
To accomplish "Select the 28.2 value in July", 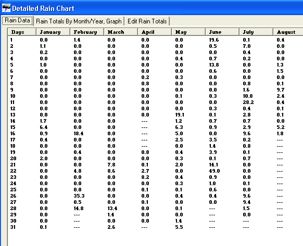I will pyautogui.click(x=248, y=102).
